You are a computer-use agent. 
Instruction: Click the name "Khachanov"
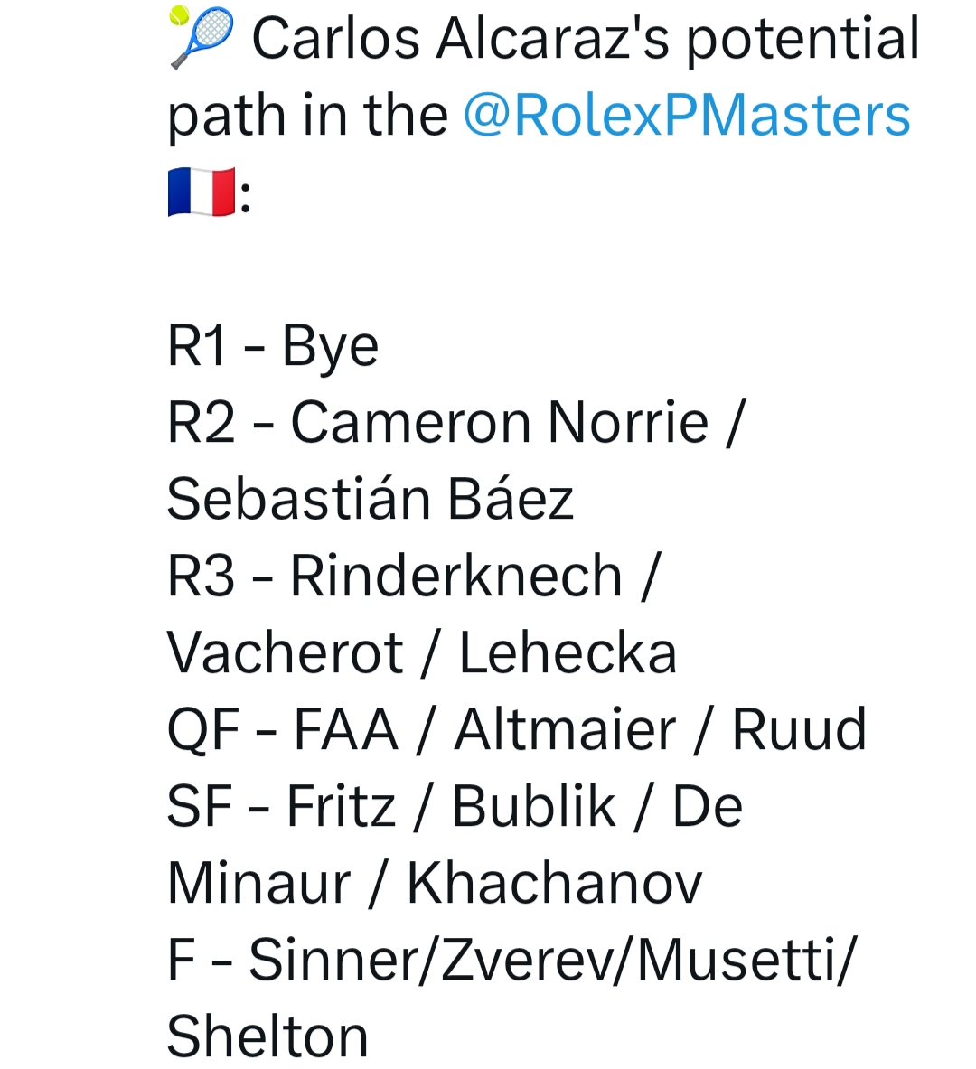pos(554,884)
